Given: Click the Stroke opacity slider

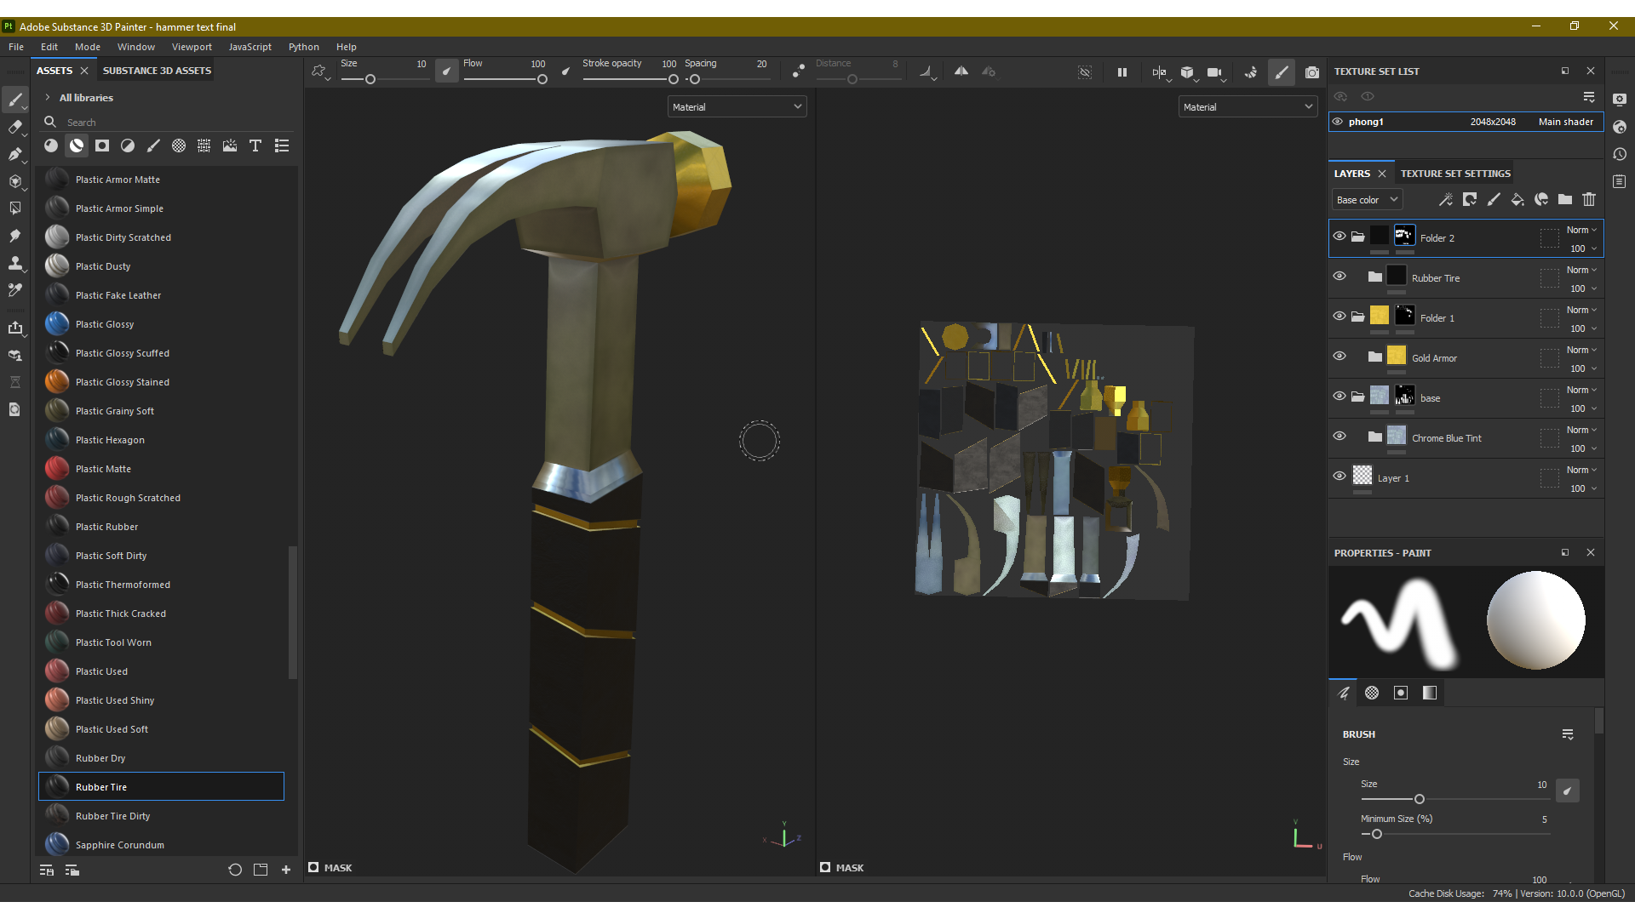Looking at the screenshot, I should 630,79.
